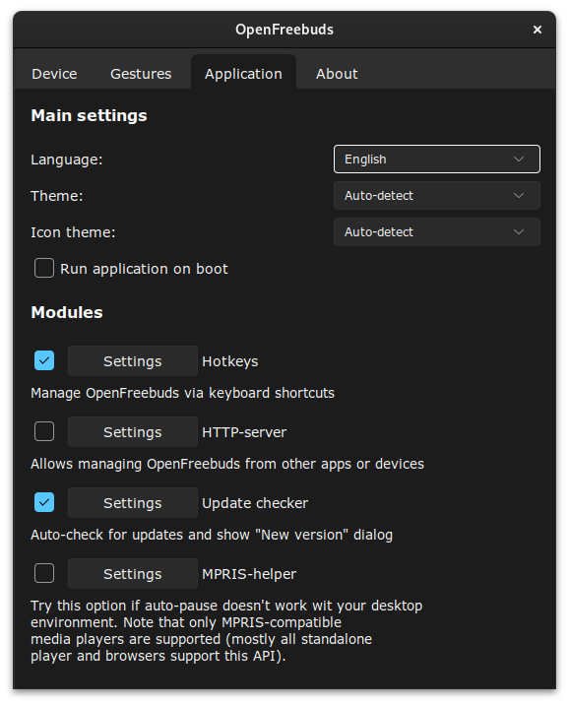Click the Theme: label
The image size is (569, 705).
[x=57, y=196]
